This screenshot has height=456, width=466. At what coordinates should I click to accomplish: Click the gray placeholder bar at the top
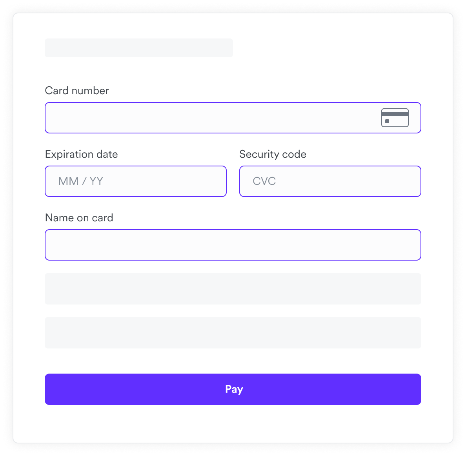coord(138,47)
